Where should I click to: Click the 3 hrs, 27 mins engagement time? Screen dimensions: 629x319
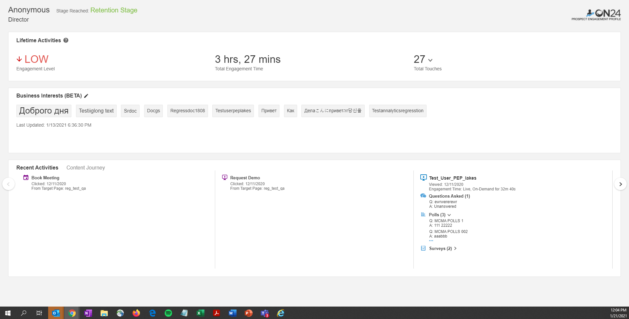[248, 59]
